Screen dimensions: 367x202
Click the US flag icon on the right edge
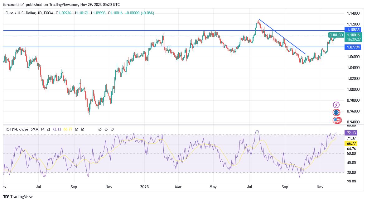336,120
